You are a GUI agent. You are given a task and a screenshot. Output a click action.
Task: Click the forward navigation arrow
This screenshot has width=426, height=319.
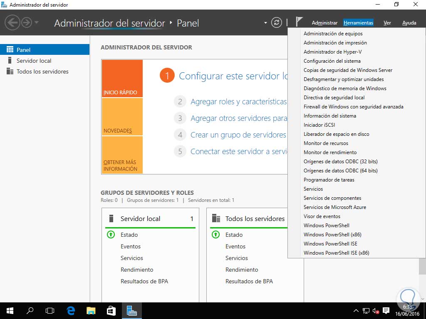click(x=27, y=22)
